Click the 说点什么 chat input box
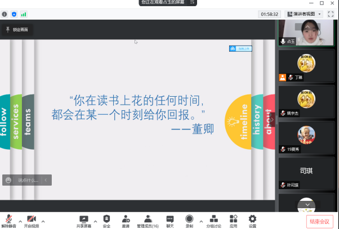 pyautogui.click(x=27, y=180)
